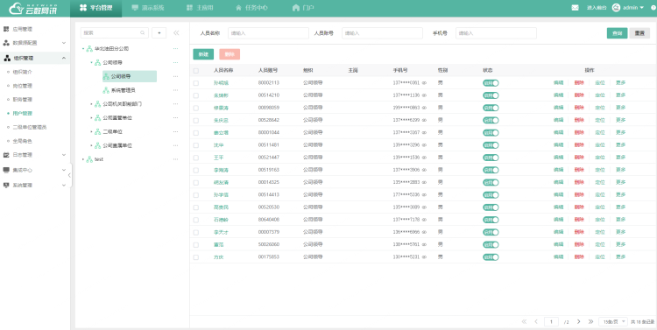Toggle status switch for account 00514210
Image resolution: width=657 pixels, height=330 pixels.
coord(491,95)
